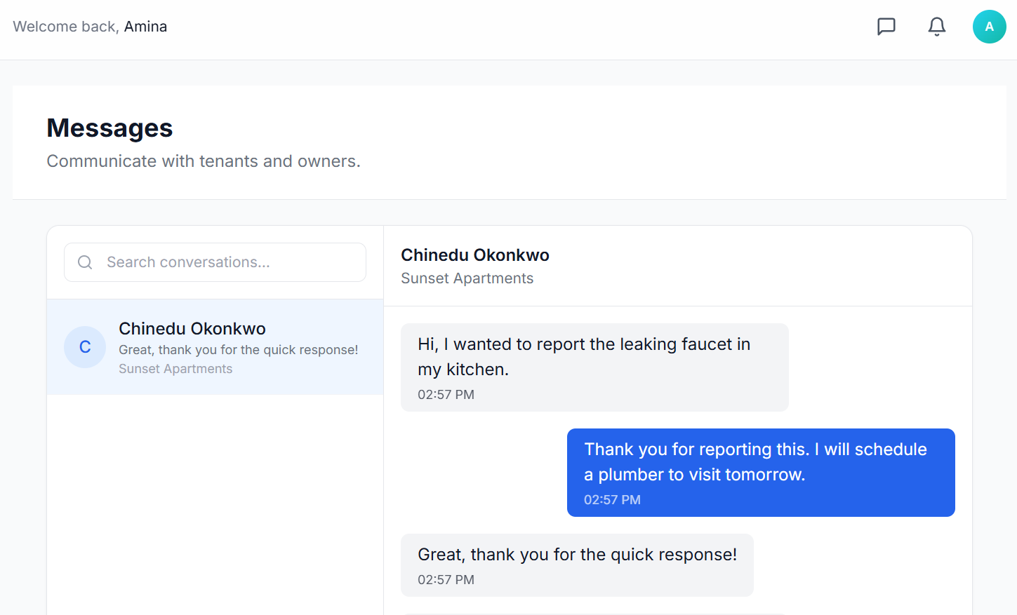The height and width of the screenshot is (615, 1017).
Task: Click 'Sunset Apartments' under chat header
Action: coord(467,278)
